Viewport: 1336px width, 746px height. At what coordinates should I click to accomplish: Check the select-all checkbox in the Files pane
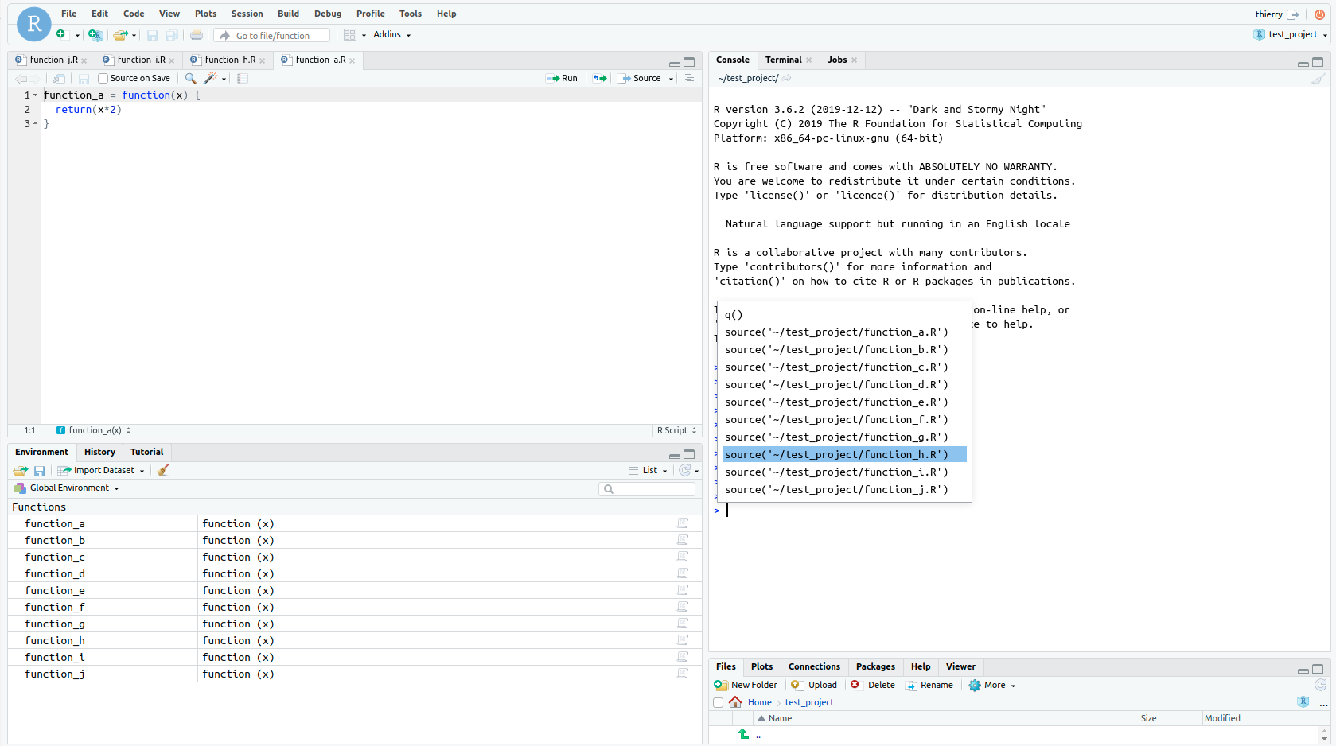click(x=719, y=702)
